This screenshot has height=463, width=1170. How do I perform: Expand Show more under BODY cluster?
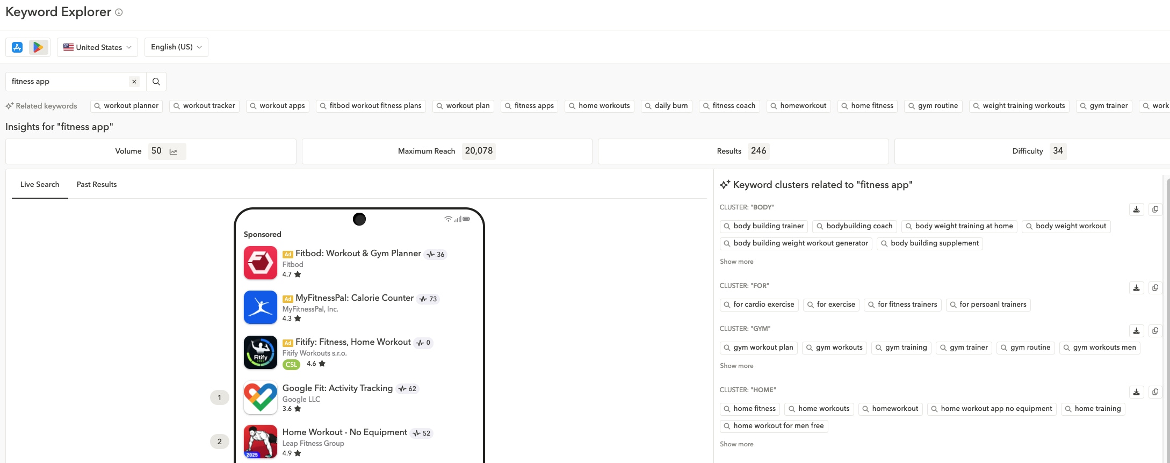[736, 262]
